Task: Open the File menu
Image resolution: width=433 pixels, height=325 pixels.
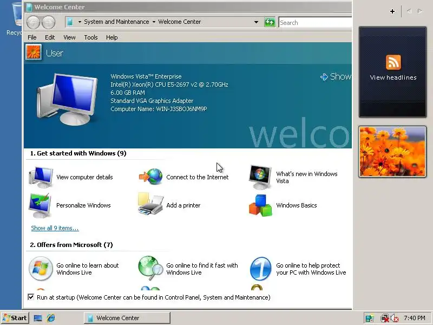Action: pos(32,37)
